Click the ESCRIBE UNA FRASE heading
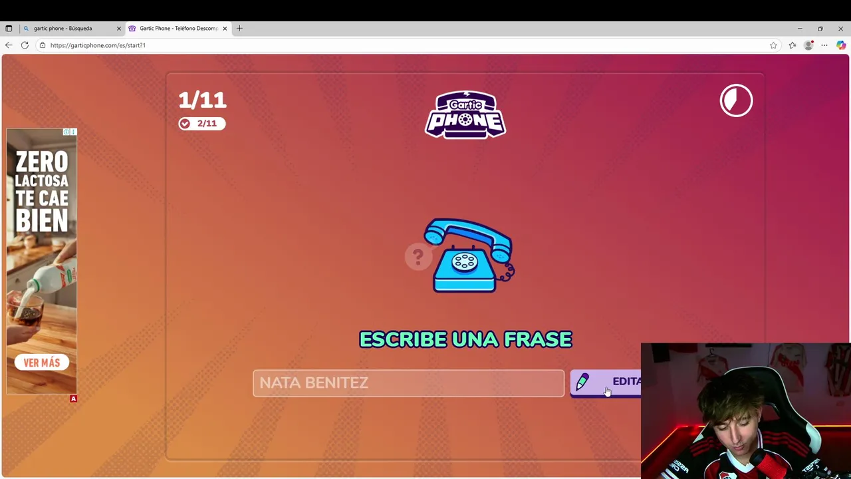This screenshot has height=479, width=851. click(x=465, y=339)
